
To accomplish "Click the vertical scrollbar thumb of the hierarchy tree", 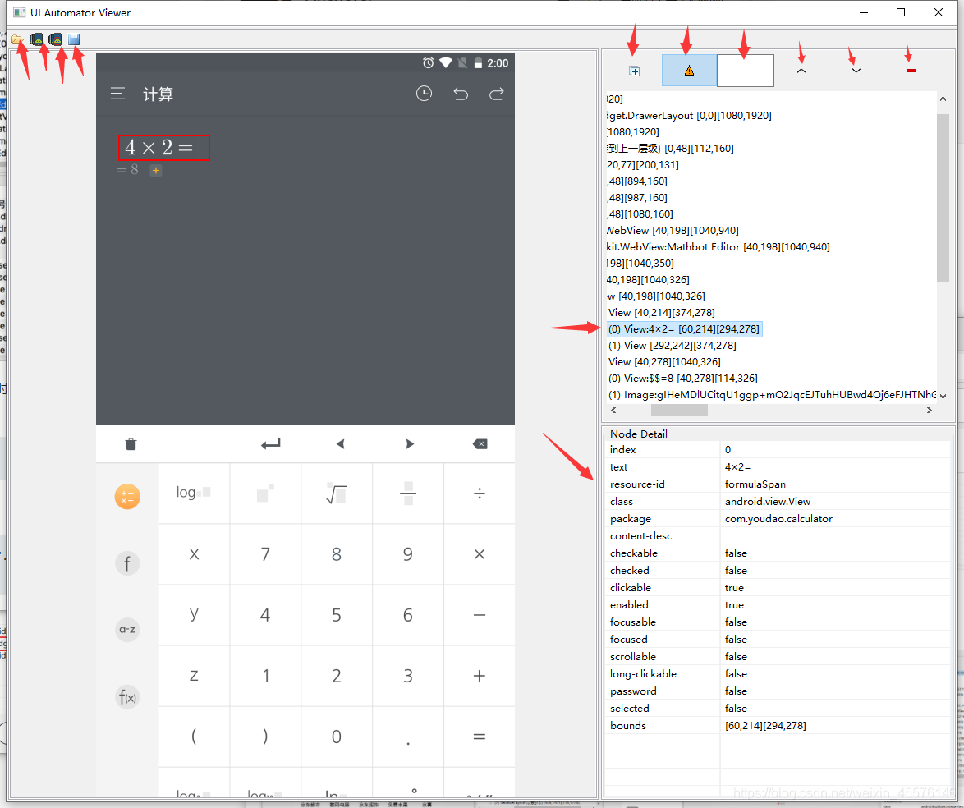I will click(x=943, y=198).
